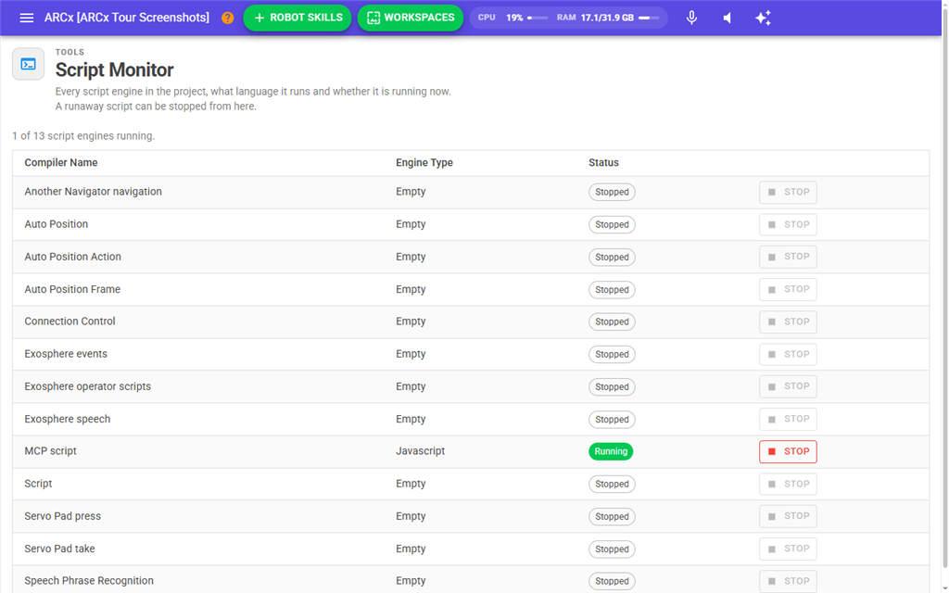Viewport: 949px width, 593px height.
Task: Click the microphone icon in header
Action: (x=691, y=18)
